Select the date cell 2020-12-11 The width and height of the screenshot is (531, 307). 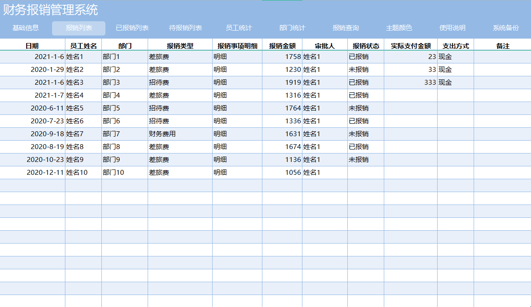tap(32, 172)
